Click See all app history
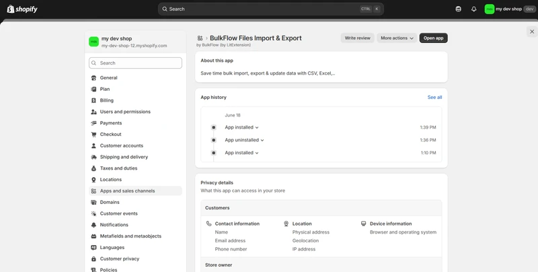 pyautogui.click(x=434, y=98)
